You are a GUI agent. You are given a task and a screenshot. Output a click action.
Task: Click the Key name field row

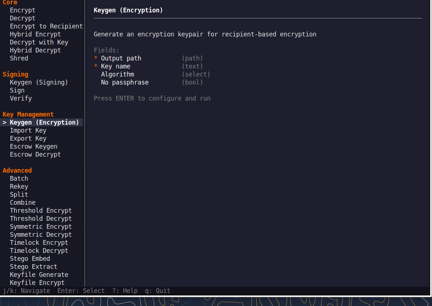(x=148, y=66)
